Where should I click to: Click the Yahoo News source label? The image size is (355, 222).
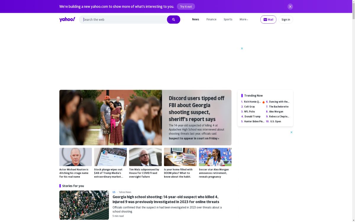(125, 192)
